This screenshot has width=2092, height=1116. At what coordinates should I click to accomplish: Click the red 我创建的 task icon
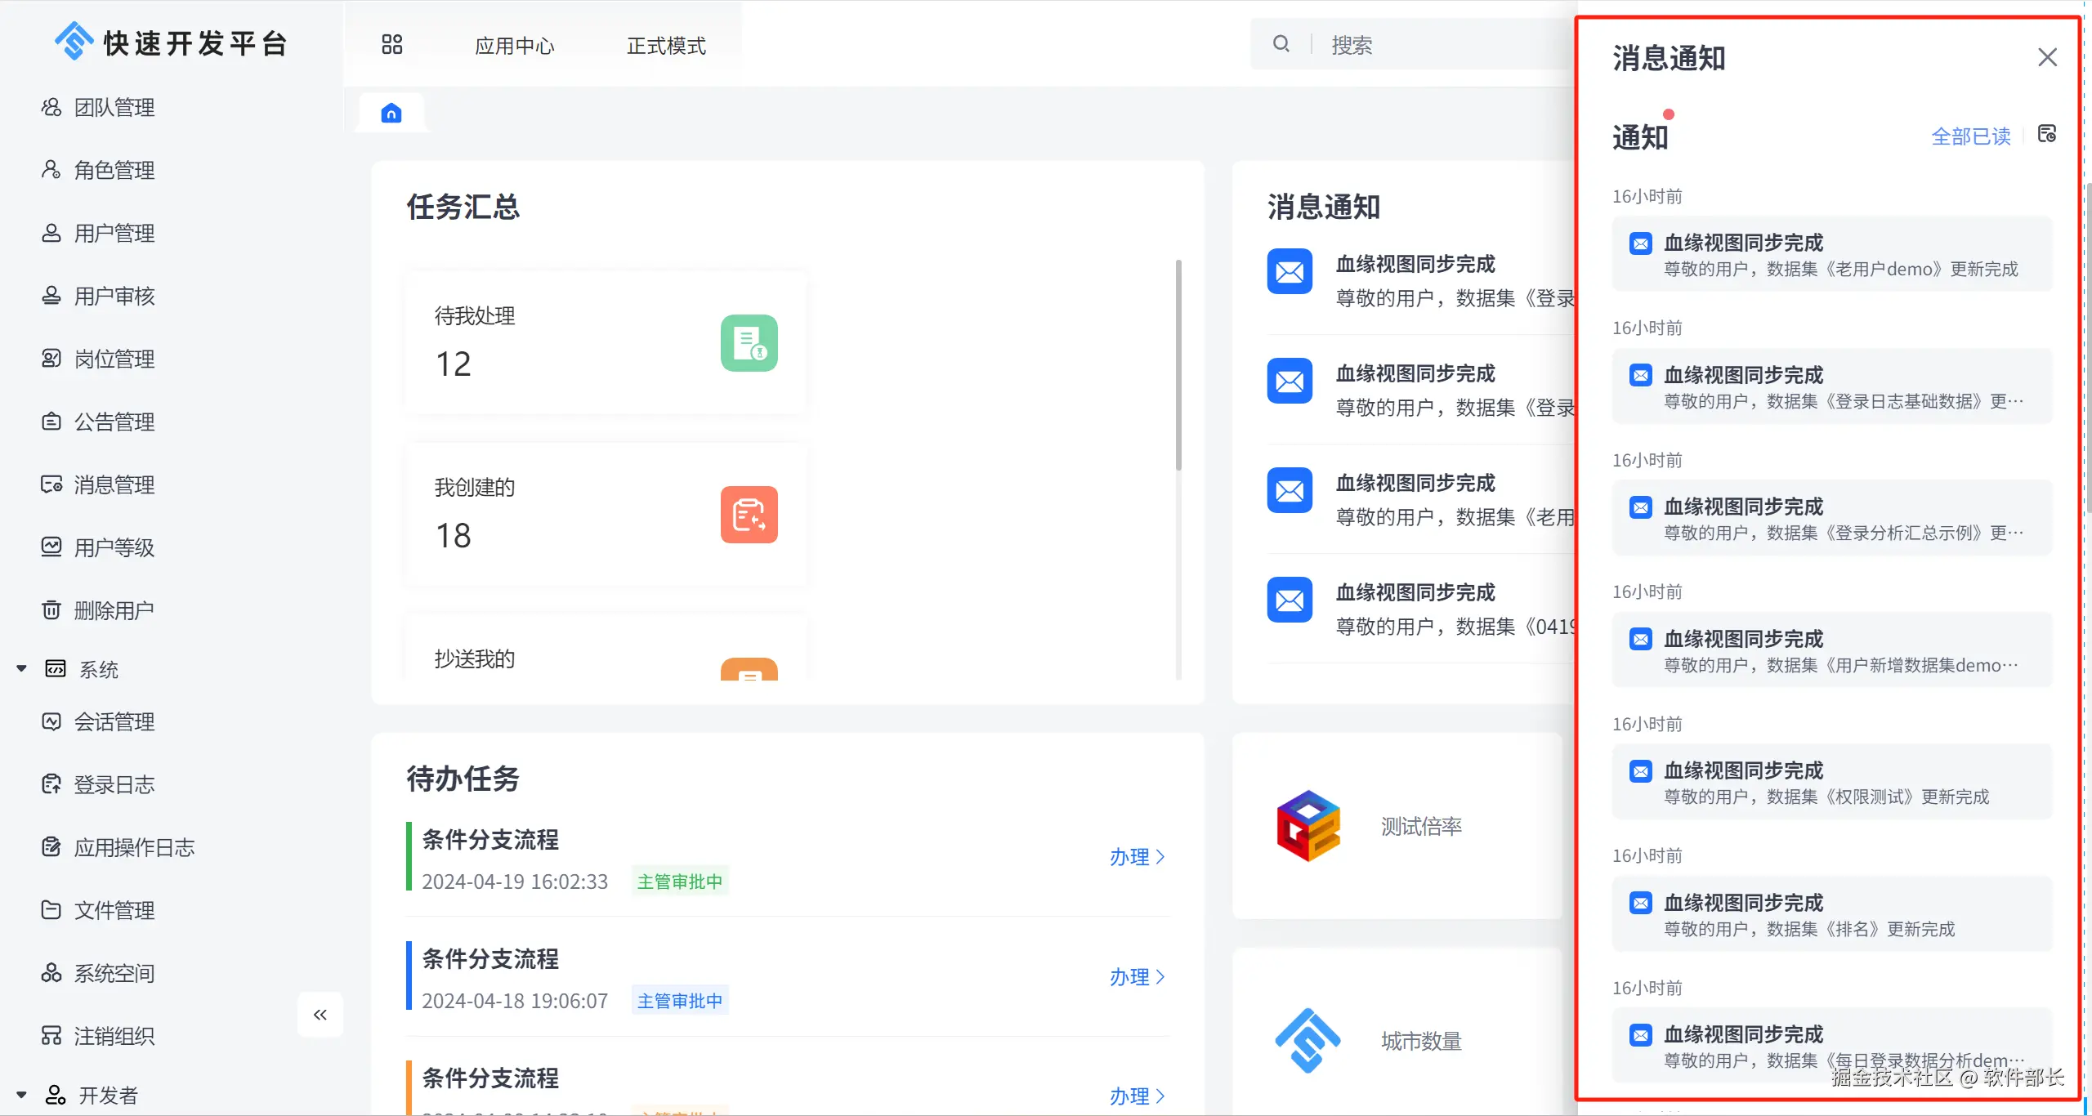tap(749, 515)
